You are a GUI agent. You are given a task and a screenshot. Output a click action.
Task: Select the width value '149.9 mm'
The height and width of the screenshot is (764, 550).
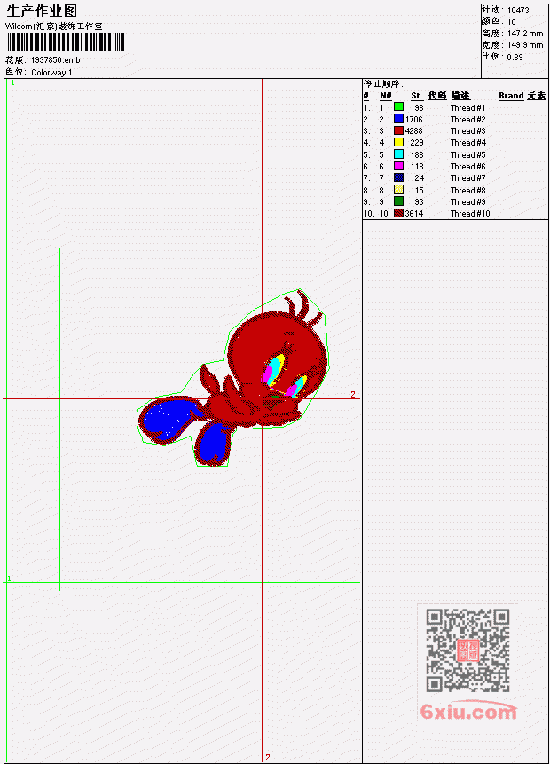(525, 45)
